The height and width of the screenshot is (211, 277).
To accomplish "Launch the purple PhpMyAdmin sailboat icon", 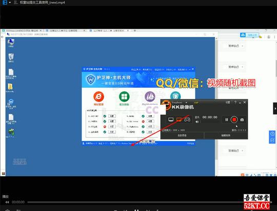I will [150, 97].
